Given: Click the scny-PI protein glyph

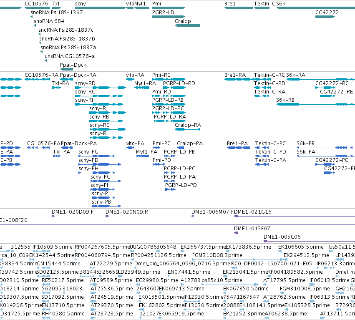Looking at the screenshot, I should [x=103, y=189].
